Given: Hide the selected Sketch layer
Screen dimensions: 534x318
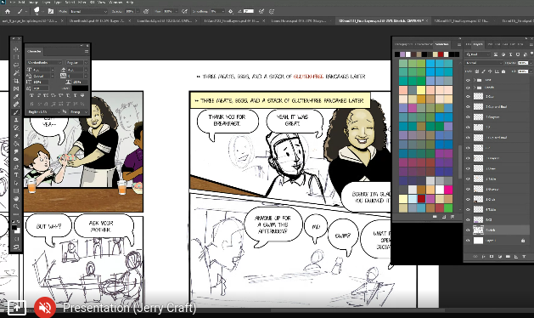Looking at the screenshot, I should (468, 230).
